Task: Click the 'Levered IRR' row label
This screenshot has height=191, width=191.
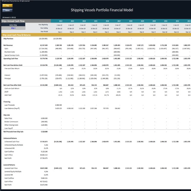Action: [x=9, y=175]
